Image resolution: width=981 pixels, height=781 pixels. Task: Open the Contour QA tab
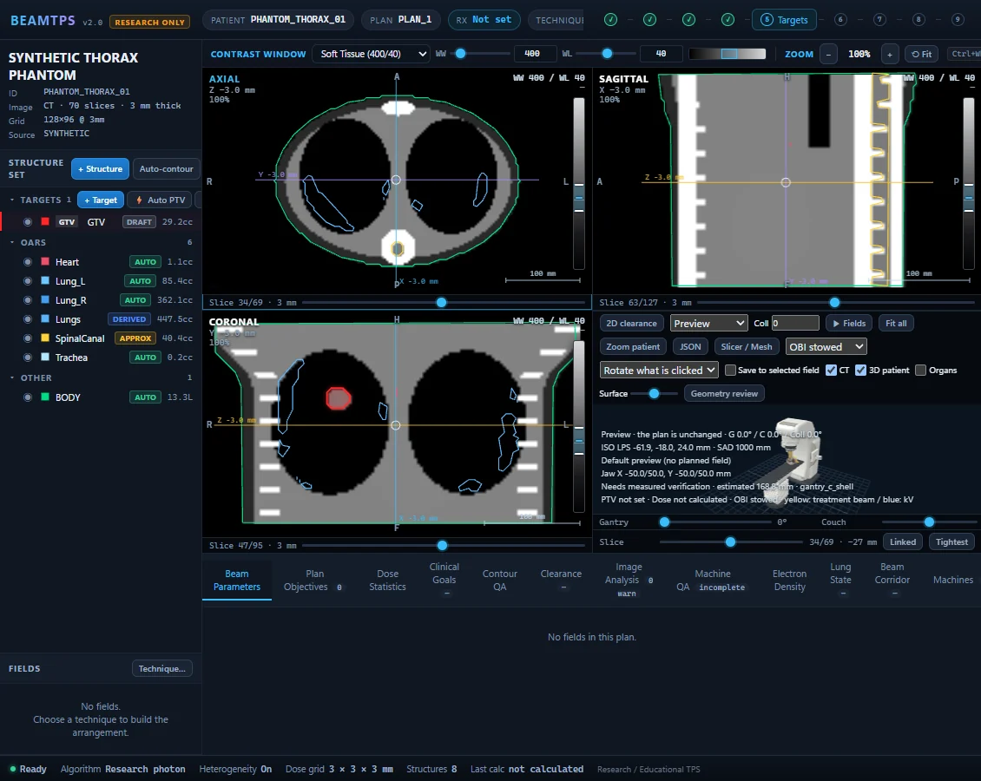[499, 581]
